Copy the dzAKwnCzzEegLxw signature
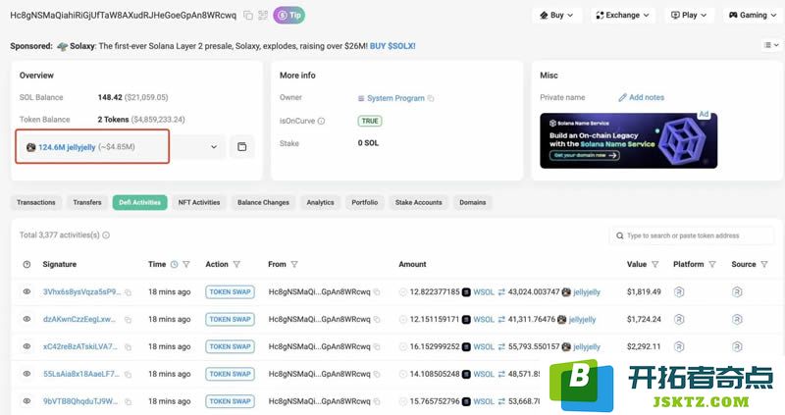The image size is (785, 415). 129,320
